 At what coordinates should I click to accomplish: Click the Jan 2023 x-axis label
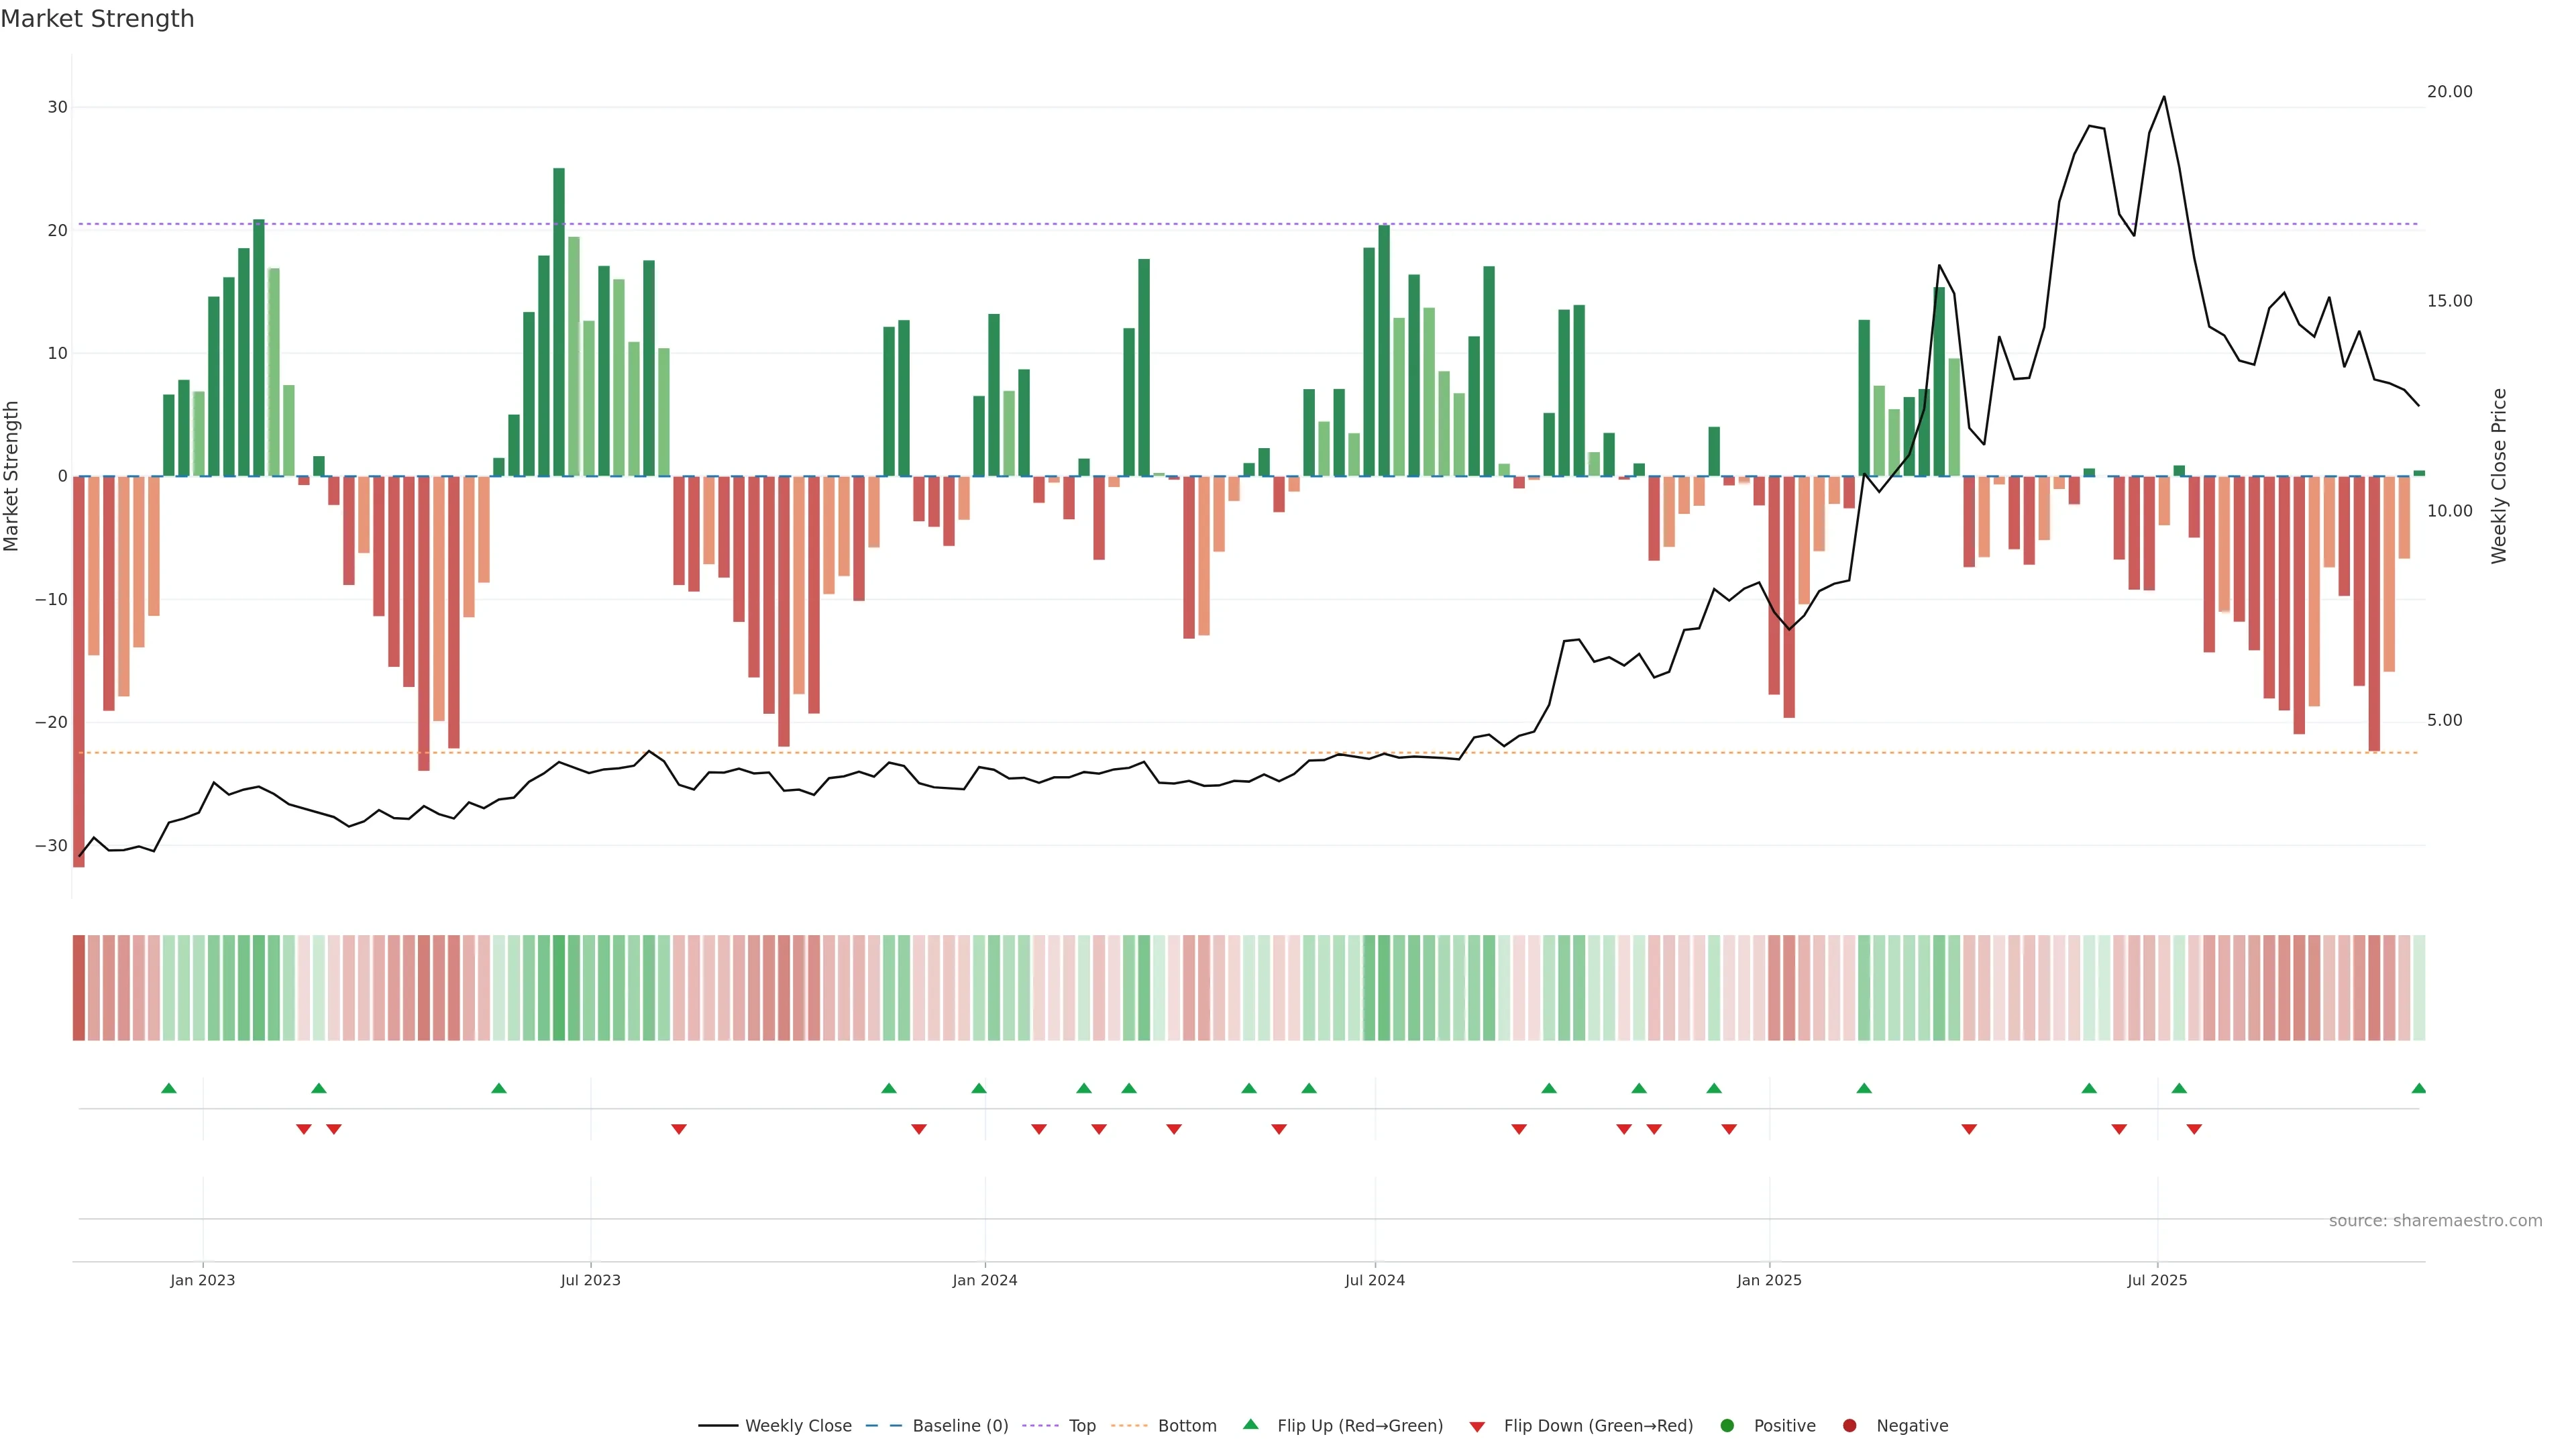click(x=202, y=1280)
